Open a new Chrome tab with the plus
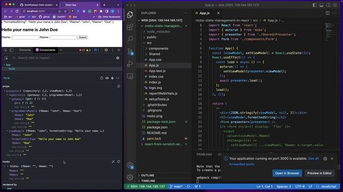343x192 pixels. pyautogui.click(x=104, y=5)
